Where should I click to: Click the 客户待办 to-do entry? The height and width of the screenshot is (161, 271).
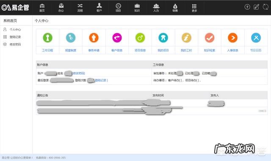click(175, 80)
